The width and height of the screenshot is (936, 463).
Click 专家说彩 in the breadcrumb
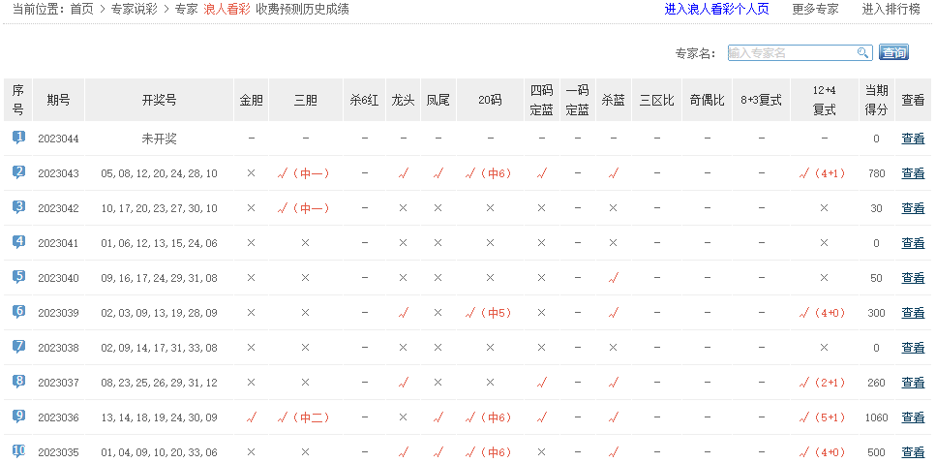pos(135,9)
